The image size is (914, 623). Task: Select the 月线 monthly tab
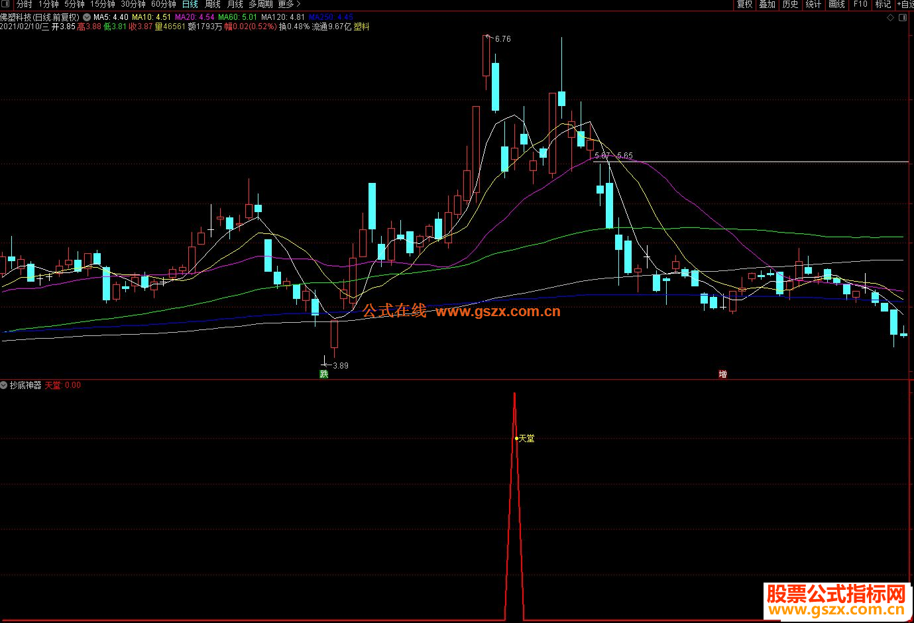235,4
